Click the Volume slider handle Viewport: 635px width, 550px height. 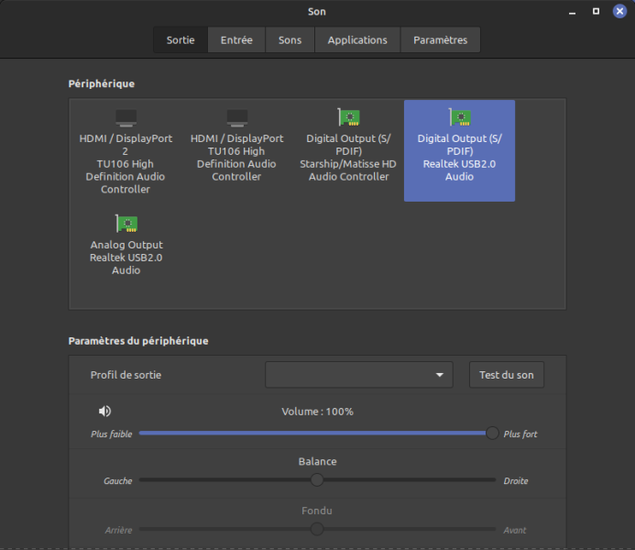[492, 434]
